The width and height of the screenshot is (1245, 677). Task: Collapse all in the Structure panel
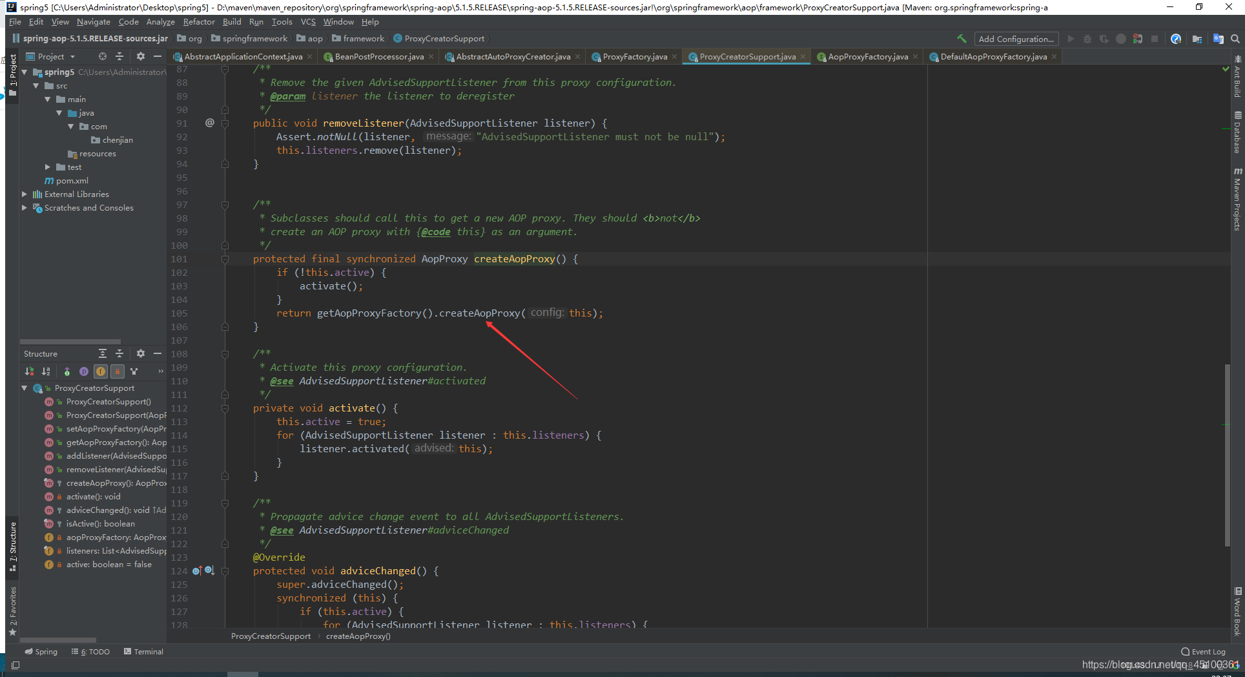click(x=119, y=353)
